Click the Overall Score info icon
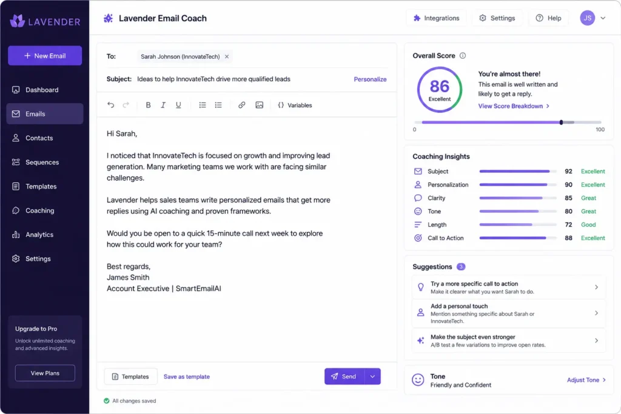 coord(463,56)
